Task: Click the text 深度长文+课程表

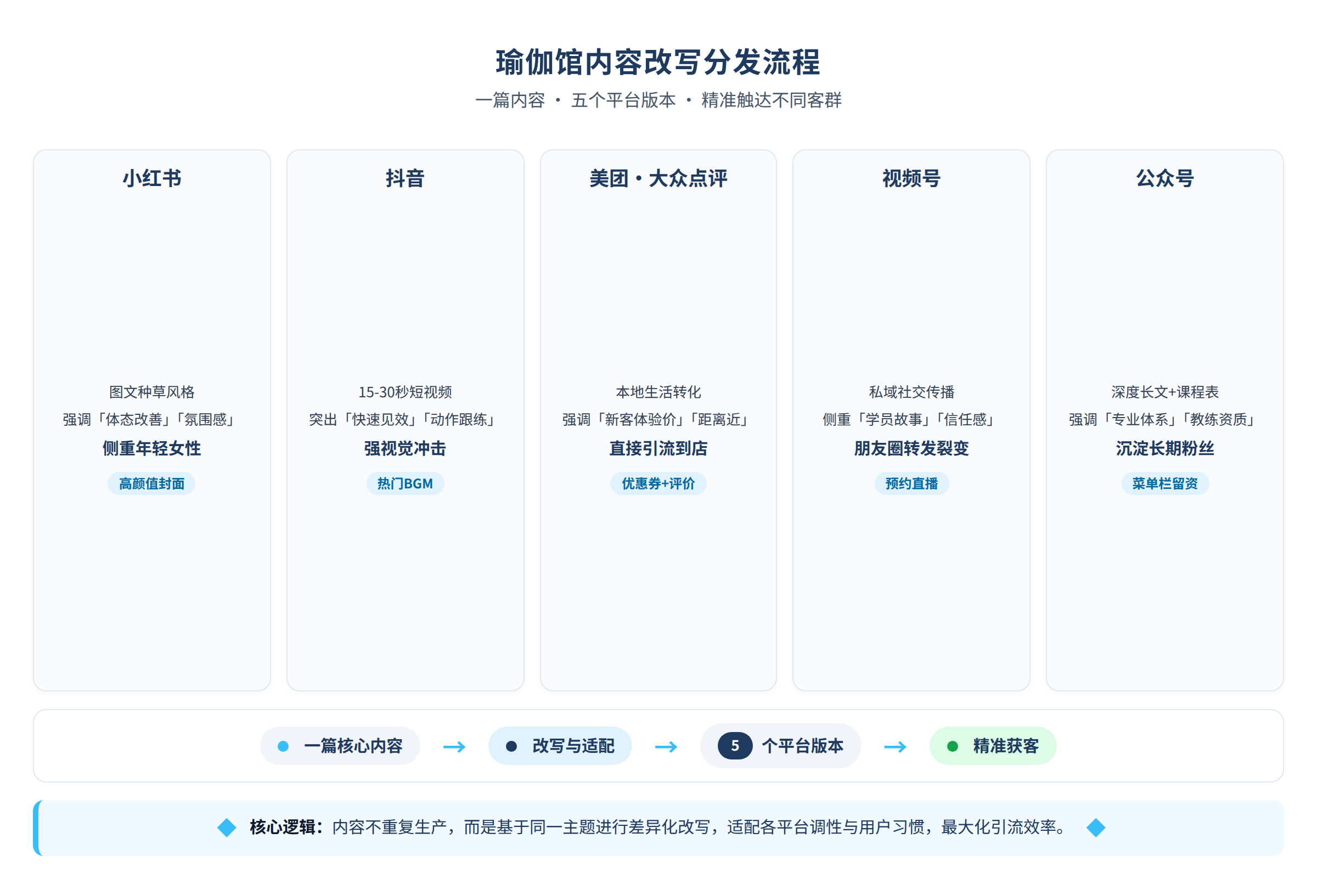Action: 1164,392
